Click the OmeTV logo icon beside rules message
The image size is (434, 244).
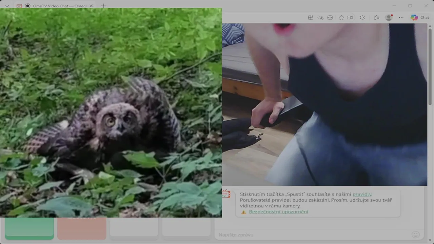pyautogui.click(x=226, y=194)
